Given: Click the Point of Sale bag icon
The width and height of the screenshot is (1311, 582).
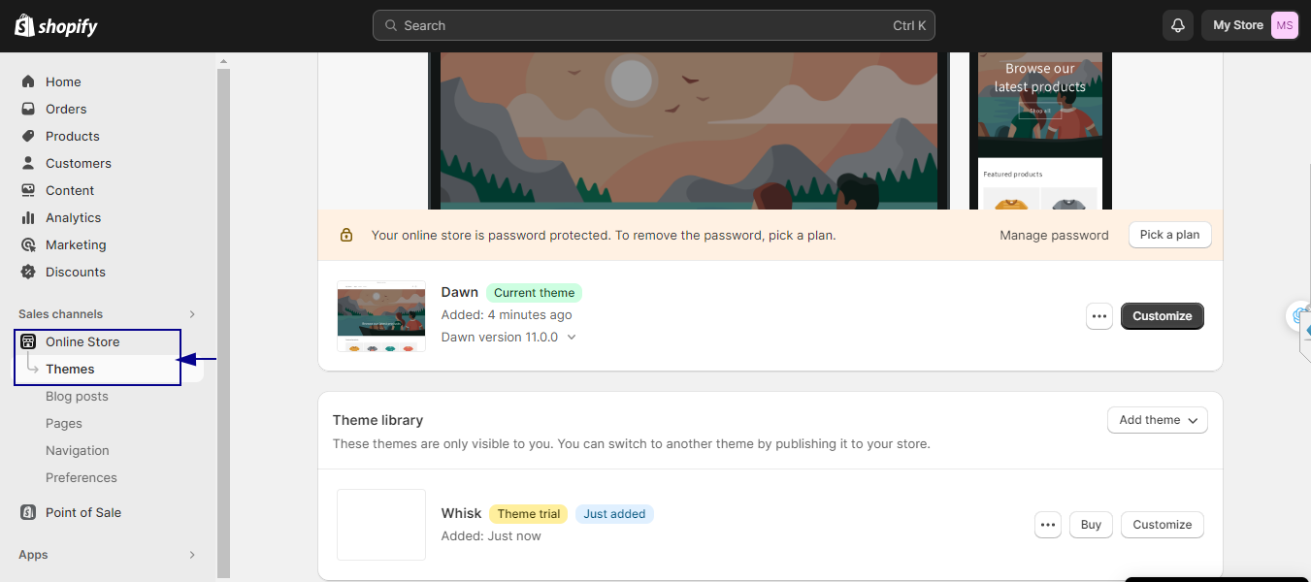Looking at the screenshot, I should pos(28,512).
